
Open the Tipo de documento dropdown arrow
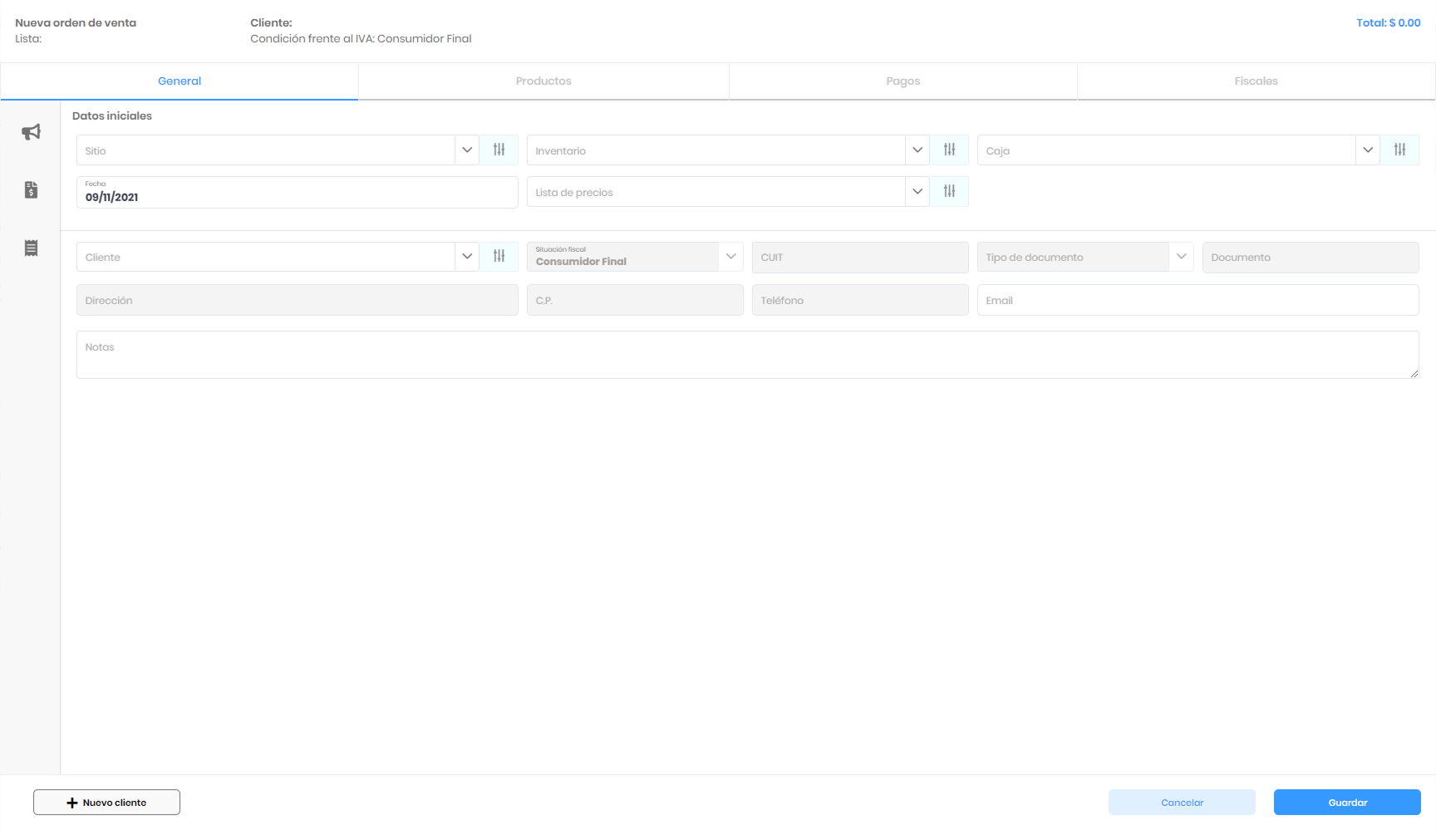[x=1182, y=256]
